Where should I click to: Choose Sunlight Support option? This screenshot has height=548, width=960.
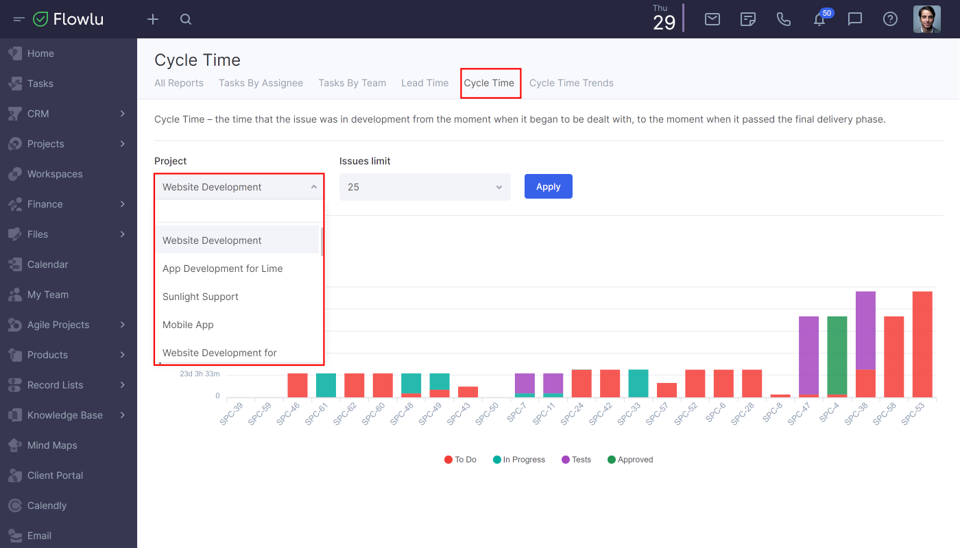click(238, 297)
